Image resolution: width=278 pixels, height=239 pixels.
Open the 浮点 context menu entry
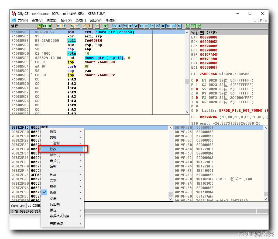(62, 198)
